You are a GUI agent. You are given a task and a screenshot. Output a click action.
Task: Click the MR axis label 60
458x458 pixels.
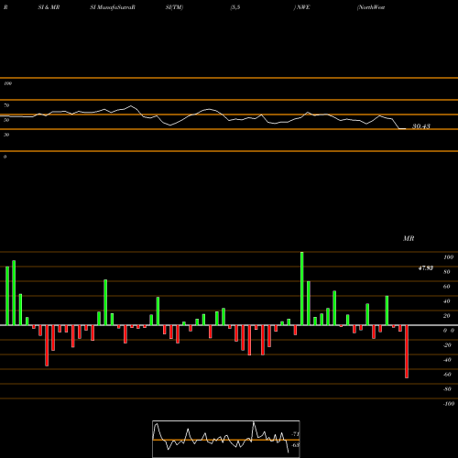tap(447, 287)
